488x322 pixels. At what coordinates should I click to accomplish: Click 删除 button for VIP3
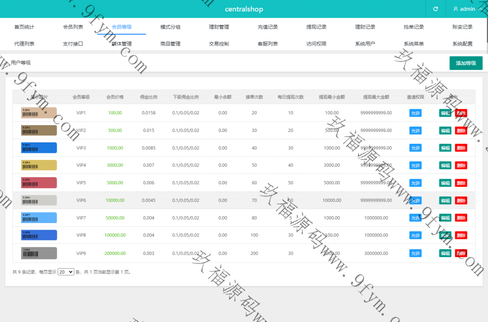[461, 148]
